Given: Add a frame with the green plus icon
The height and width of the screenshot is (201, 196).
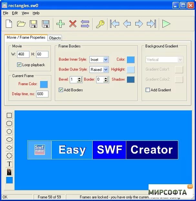Looking at the screenshot, I should 60,24.
